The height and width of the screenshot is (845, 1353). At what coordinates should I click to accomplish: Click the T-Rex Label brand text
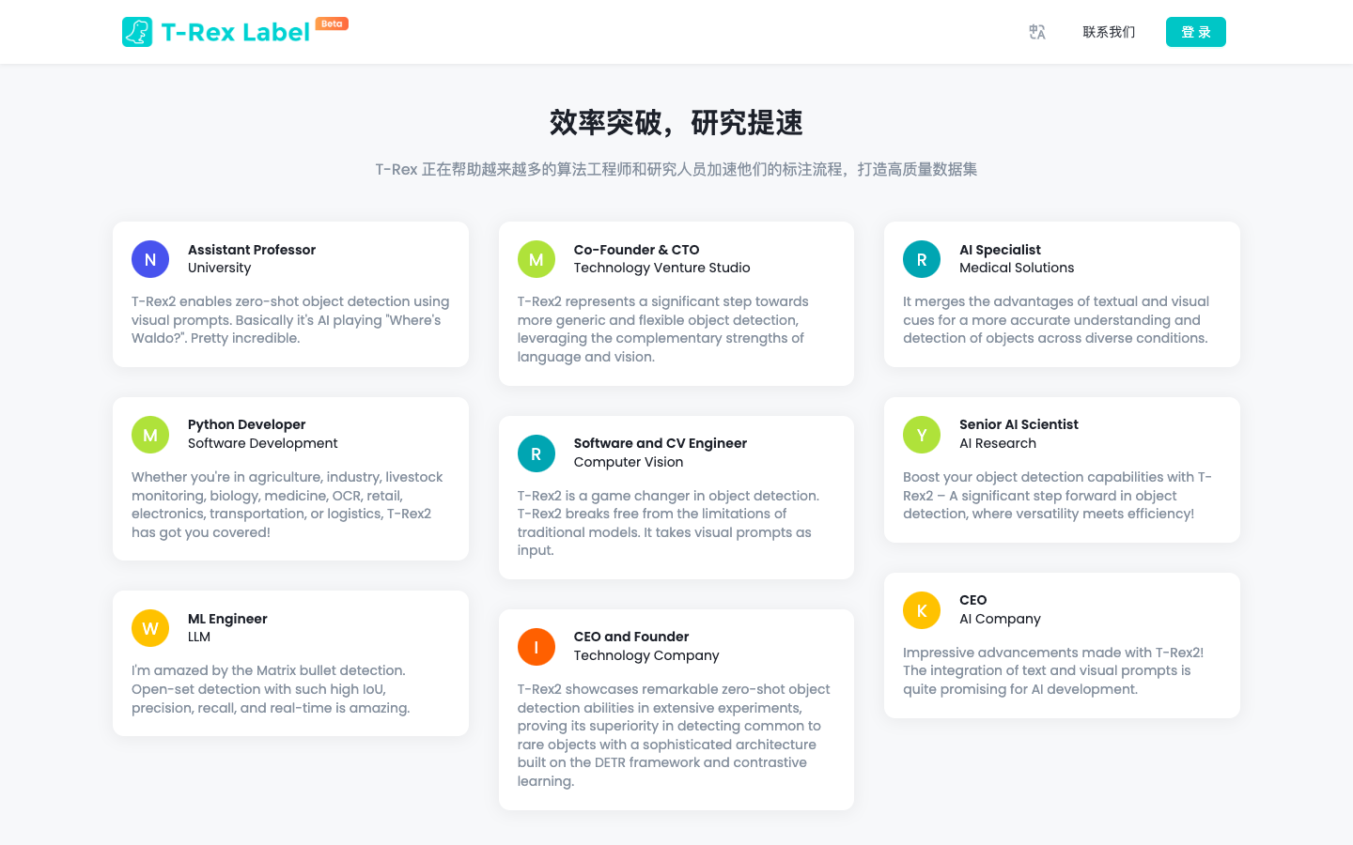tap(236, 32)
